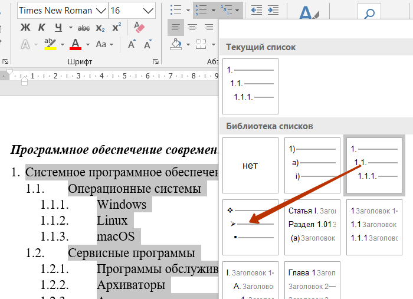Click the first-line indent marker on ruler
This screenshot has width=413, height=299.
(10, 72)
